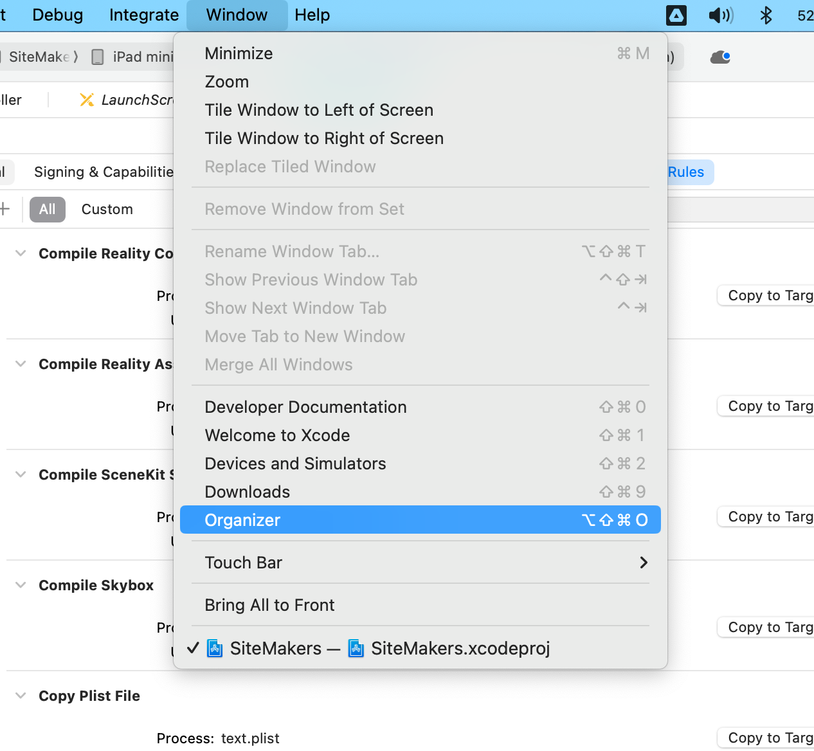The image size is (814, 751).
Task: Open the Help menu
Action: 312,15
